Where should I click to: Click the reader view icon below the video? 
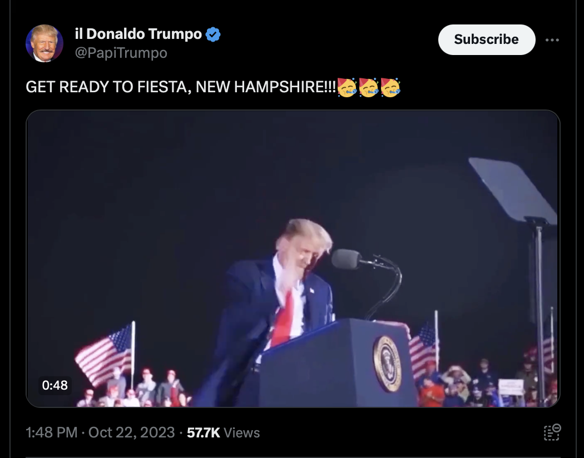[x=552, y=432]
